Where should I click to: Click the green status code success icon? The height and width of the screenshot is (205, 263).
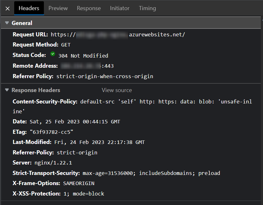click(x=53, y=54)
